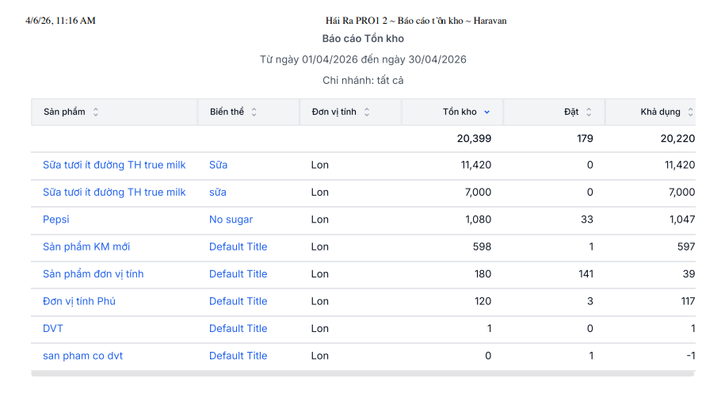The width and height of the screenshot is (721, 397).
Task: Toggle the descending arrow on Tồn kho
Action: coord(487,113)
